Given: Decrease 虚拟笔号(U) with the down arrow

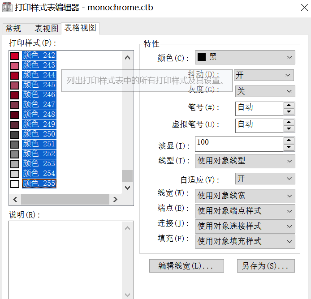Looking at the screenshot, I should (289, 129).
